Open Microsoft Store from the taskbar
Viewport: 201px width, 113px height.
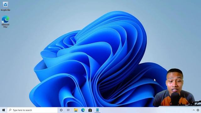click(90, 110)
